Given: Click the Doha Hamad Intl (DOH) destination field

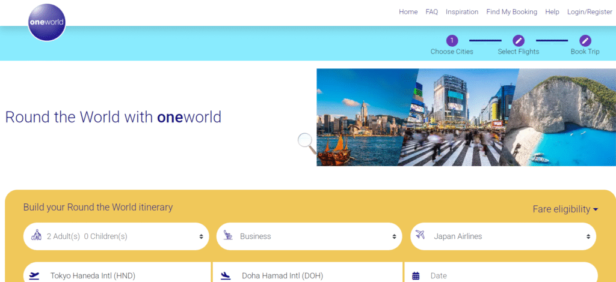Looking at the screenshot, I should [x=307, y=273].
